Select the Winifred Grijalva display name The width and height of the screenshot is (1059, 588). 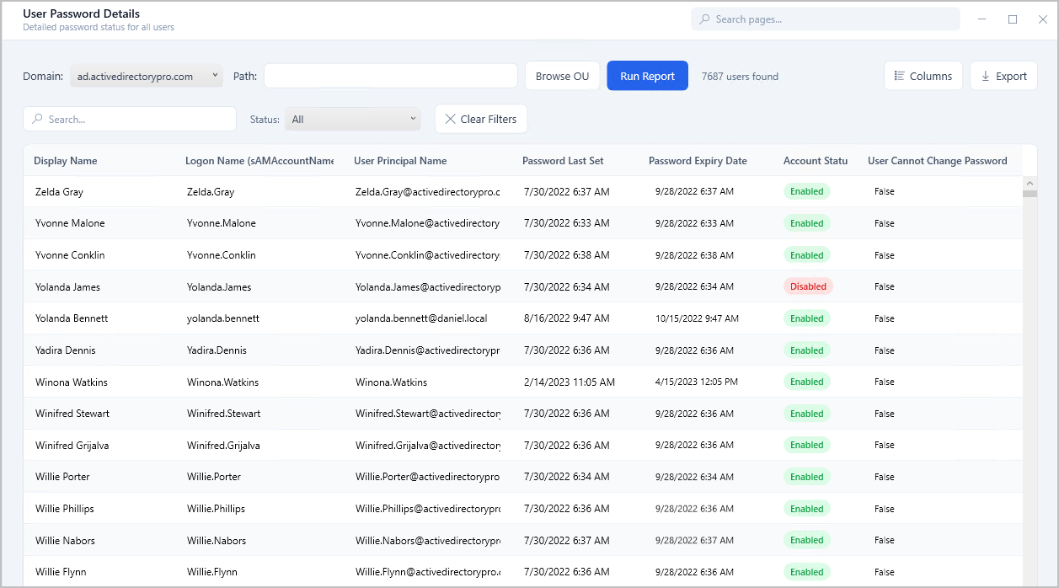[x=72, y=446]
